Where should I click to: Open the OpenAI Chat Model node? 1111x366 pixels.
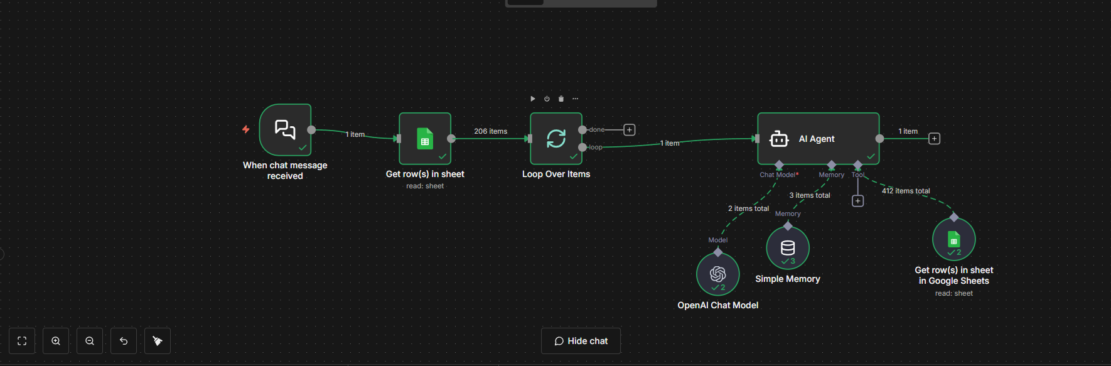click(718, 274)
